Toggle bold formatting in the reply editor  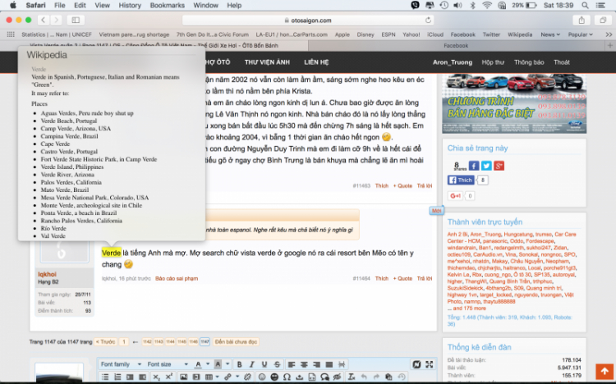click(x=239, y=364)
